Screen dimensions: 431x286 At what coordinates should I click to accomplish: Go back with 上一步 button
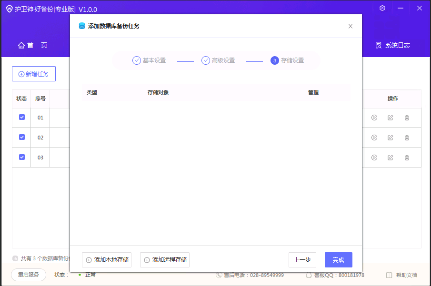pyautogui.click(x=302, y=260)
